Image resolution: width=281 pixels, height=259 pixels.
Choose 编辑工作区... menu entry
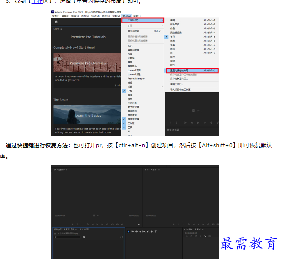[x=192, y=84]
